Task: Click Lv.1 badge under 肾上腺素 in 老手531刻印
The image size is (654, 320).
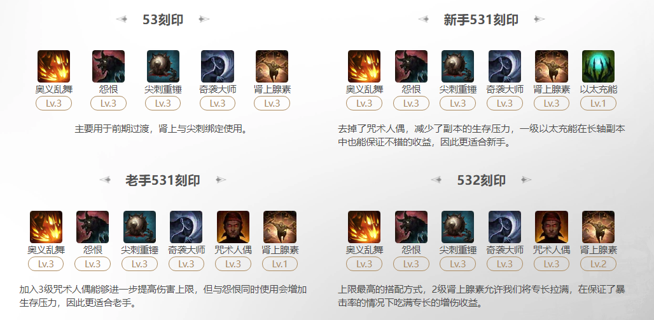Action: tap(280, 264)
